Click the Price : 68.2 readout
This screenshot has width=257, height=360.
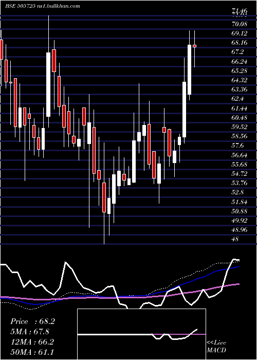32,321
